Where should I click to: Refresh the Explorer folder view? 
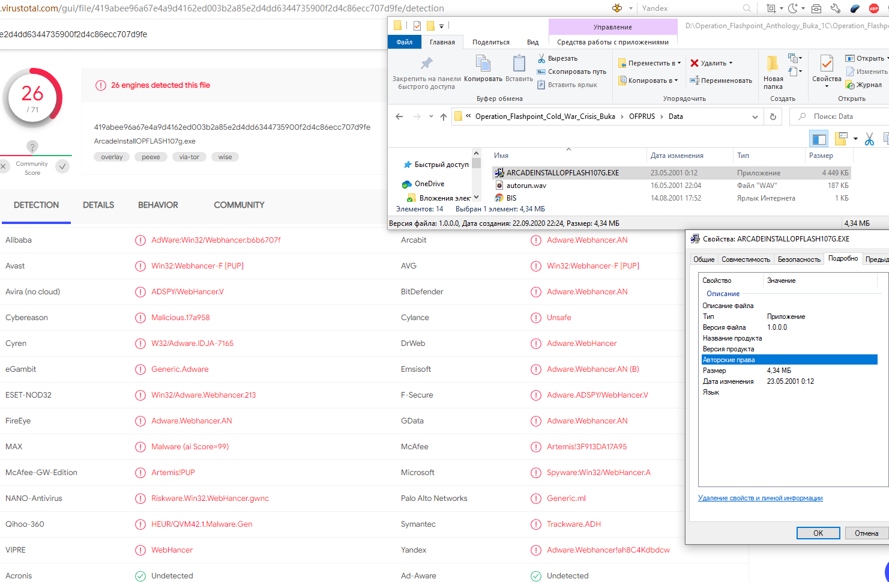point(773,117)
